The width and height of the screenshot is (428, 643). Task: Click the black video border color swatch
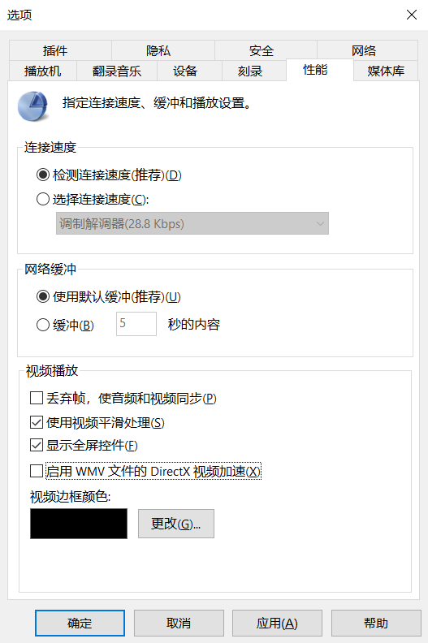79,524
